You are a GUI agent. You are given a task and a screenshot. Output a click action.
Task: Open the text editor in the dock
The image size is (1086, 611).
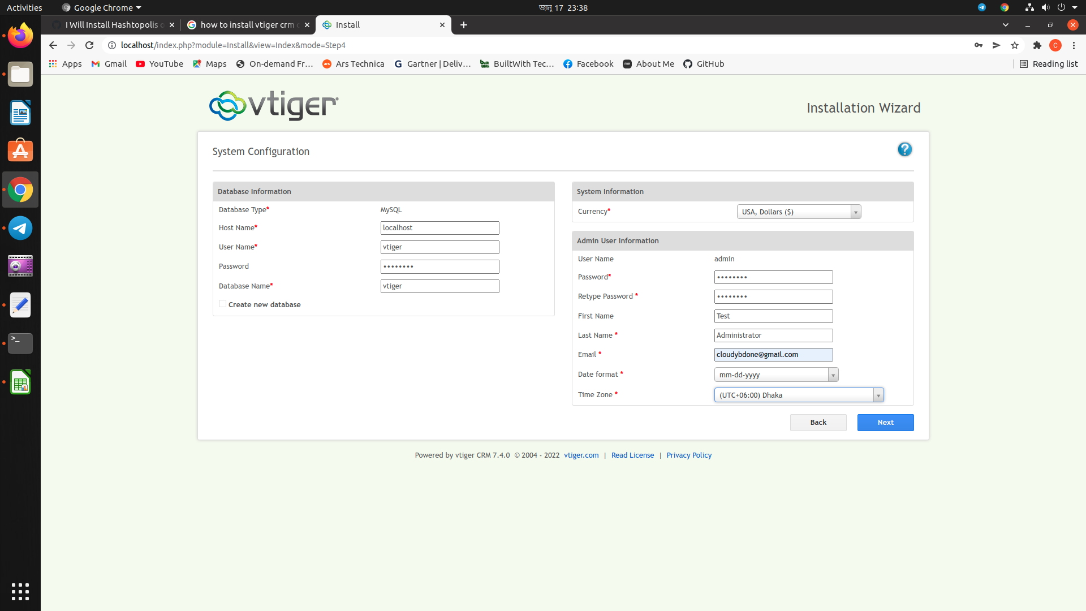pos(20,305)
